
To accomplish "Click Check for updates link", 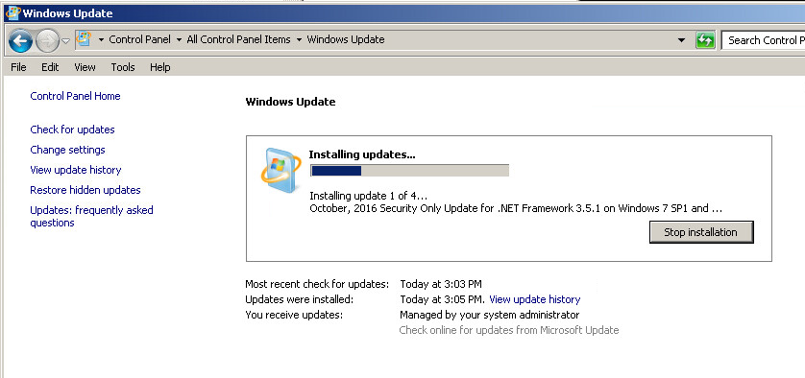I will (x=72, y=130).
